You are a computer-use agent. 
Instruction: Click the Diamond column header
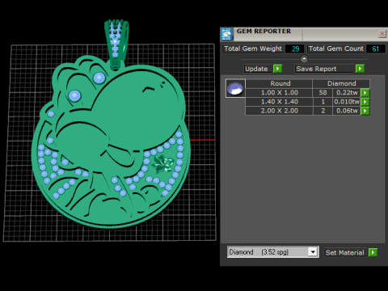pos(341,83)
